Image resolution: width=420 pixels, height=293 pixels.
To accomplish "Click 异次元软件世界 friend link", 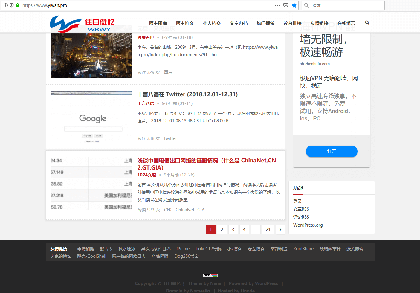I will (x=156, y=249).
